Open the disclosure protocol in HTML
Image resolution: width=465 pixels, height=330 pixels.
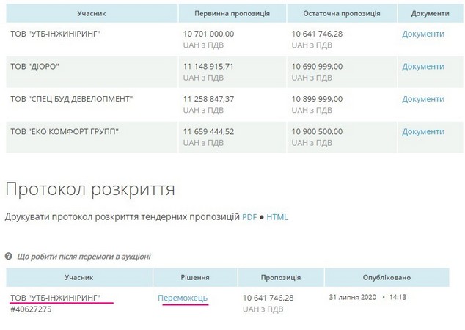coord(277,217)
